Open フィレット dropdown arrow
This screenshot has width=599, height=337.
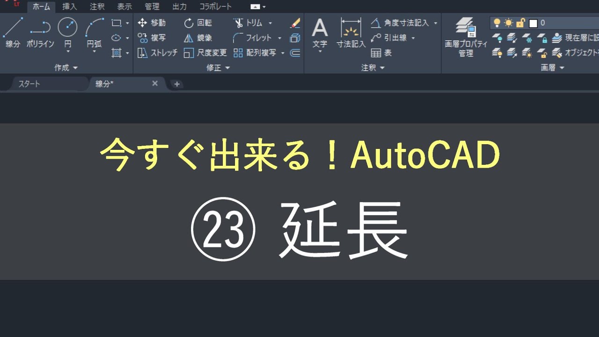point(280,38)
